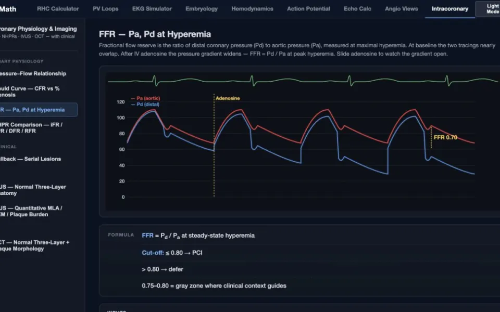Go to the Embryology tab
The height and width of the screenshot is (312, 500).
coord(202,9)
